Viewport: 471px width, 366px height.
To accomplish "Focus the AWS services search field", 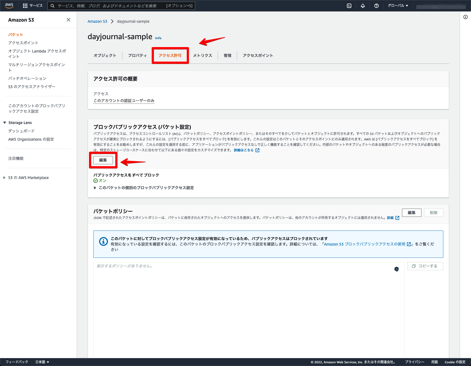I will 121,6.
